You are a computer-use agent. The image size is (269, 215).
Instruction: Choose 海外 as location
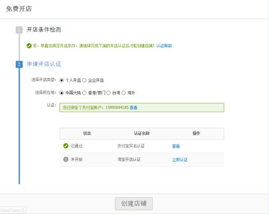pos(124,93)
